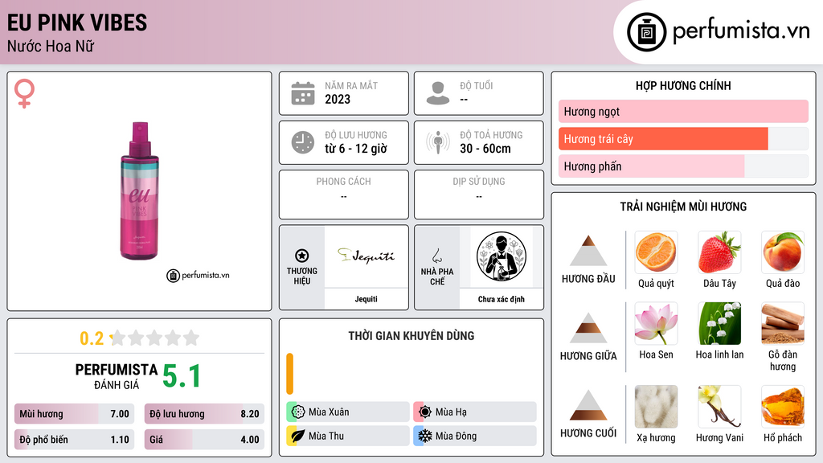Click the star rating row
This screenshot has height=463, width=823.
[155, 338]
